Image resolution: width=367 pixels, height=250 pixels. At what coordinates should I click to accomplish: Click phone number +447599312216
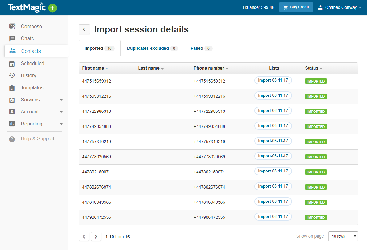click(209, 96)
